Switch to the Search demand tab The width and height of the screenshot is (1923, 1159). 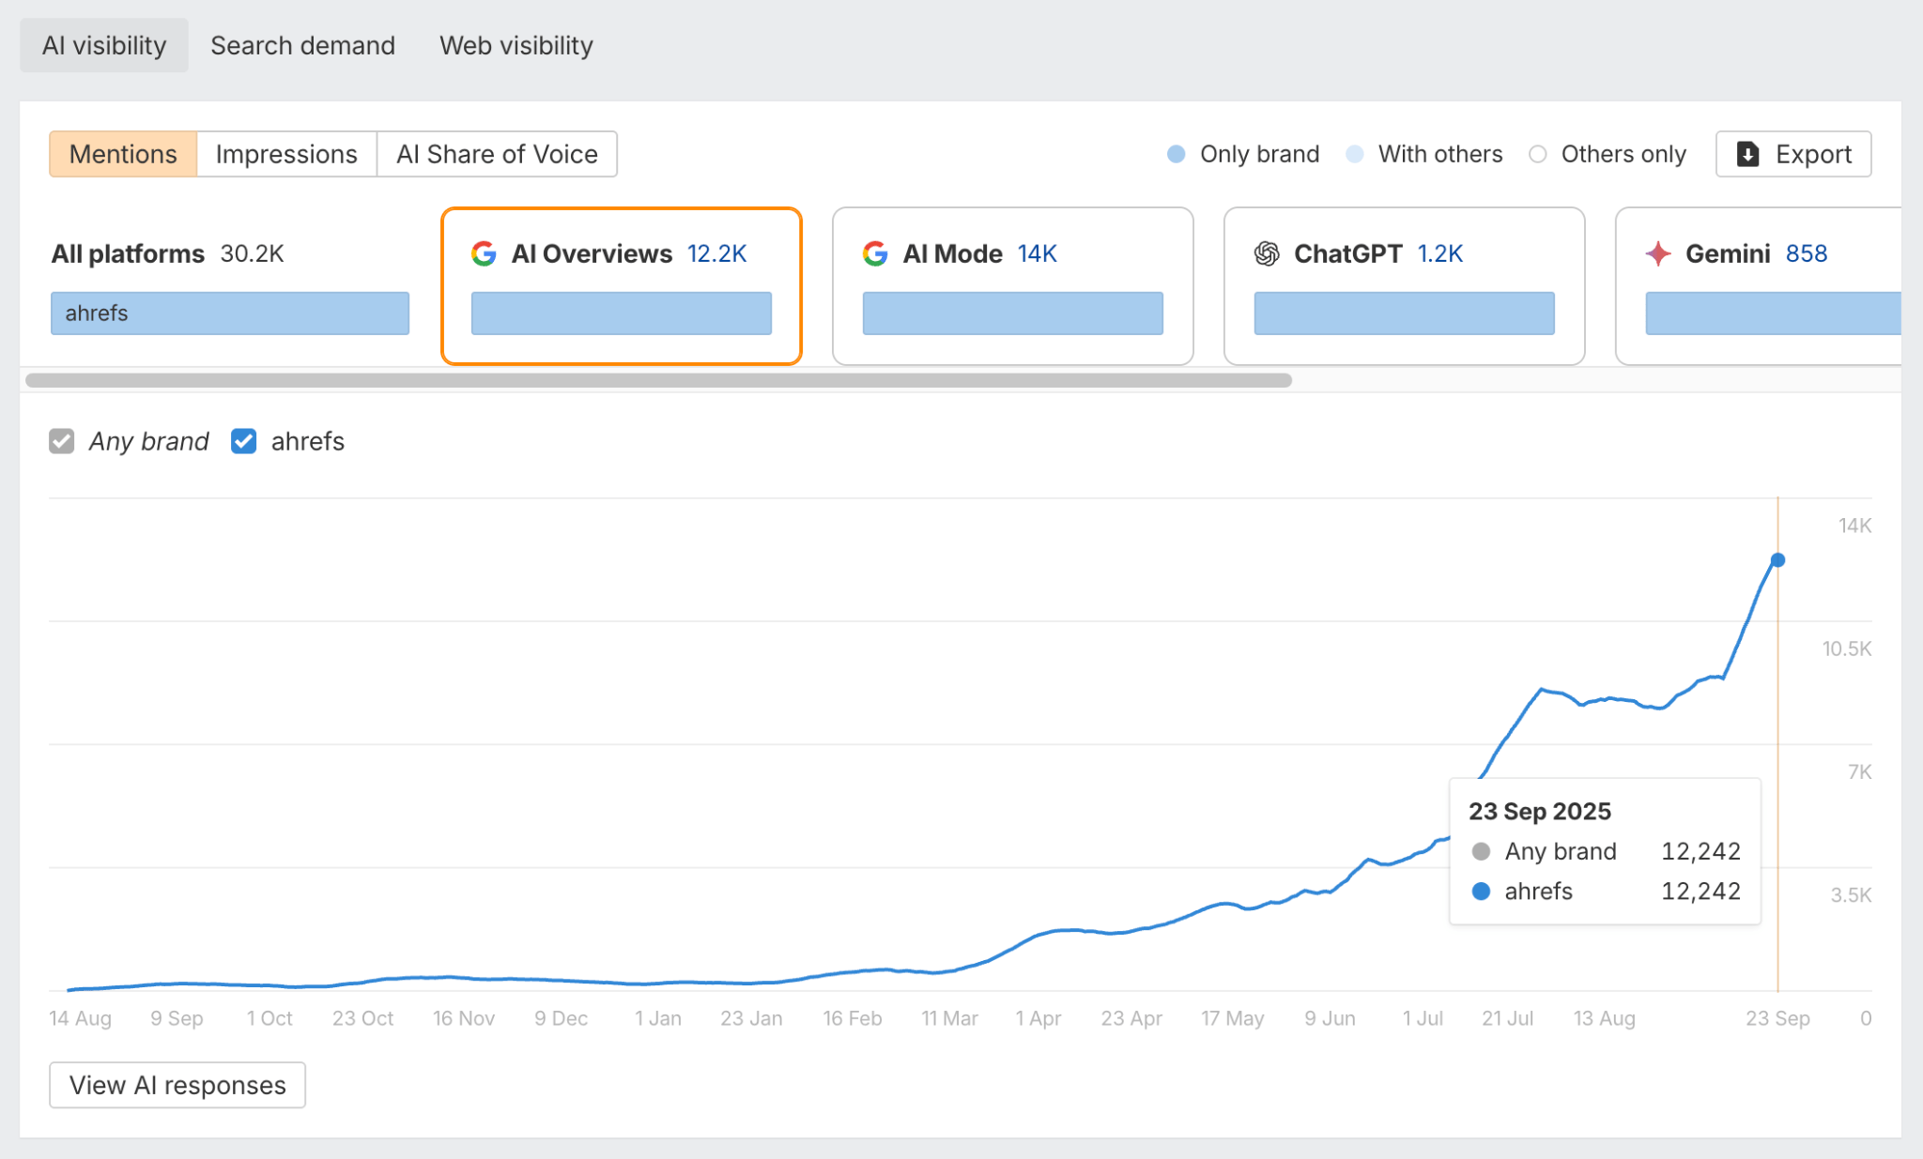(302, 44)
